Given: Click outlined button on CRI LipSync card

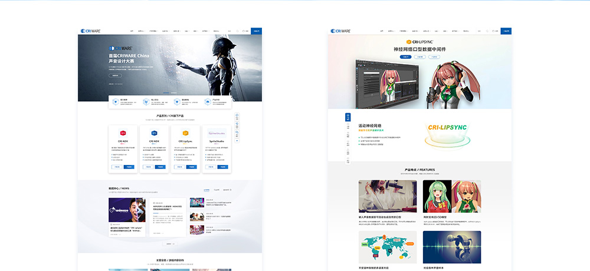Looking at the screenshot, I should click(180, 167).
